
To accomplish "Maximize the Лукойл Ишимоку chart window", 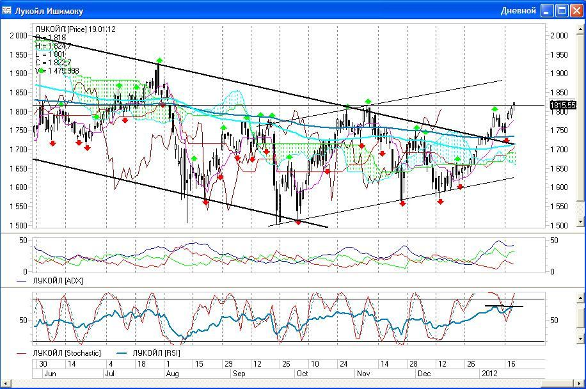I will 562,10.
